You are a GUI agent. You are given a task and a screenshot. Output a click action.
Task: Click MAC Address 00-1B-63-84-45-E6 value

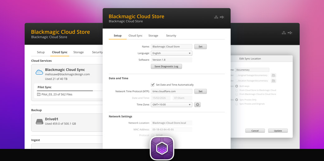[x=172, y=129]
